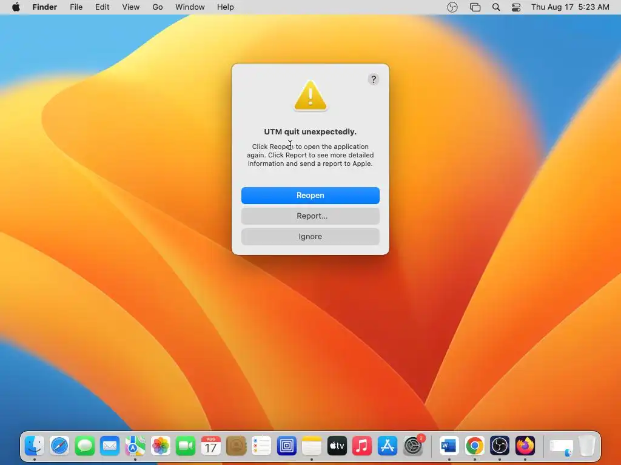Screen dimensions: 621x465
Task: Open Google Chrome from the Dock
Action: click(474, 446)
